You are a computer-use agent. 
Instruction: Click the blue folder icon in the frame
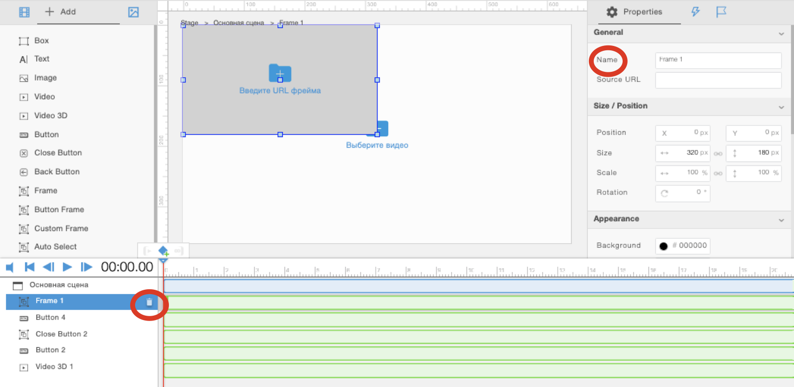280,73
